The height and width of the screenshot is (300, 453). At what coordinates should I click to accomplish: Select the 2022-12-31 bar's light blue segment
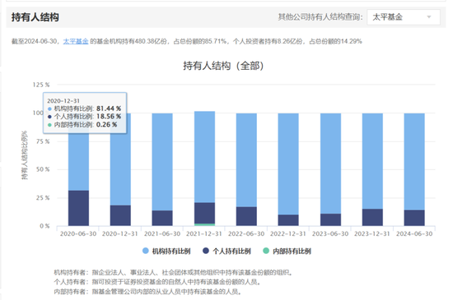288,164
